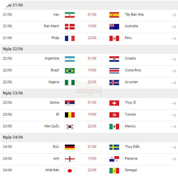
Task: Click the Đức team name
Action: click(56, 147)
